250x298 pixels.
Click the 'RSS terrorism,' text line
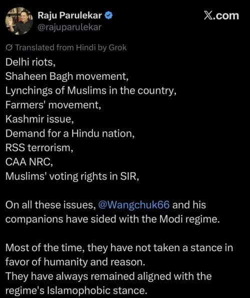[39, 148]
